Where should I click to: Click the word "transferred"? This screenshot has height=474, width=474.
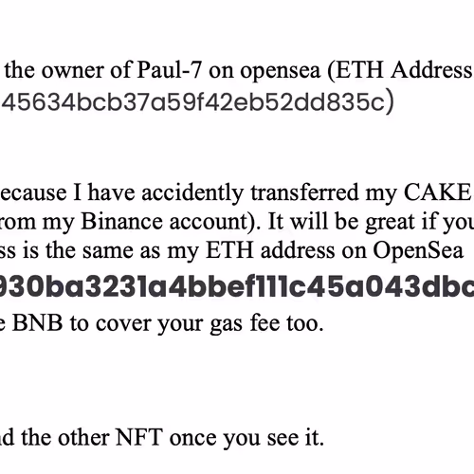coord(304,192)
